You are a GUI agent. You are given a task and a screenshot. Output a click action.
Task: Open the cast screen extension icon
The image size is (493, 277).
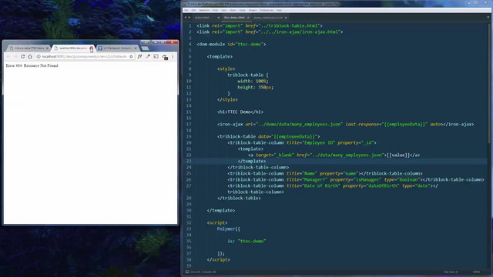point(156,56)
